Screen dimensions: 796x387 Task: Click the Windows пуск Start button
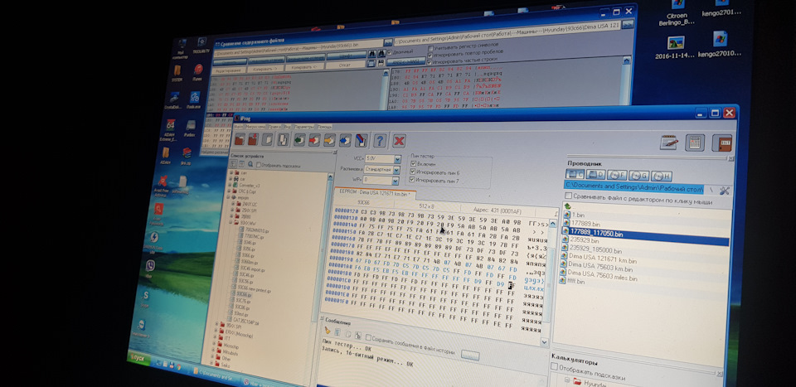coord(139,358)
